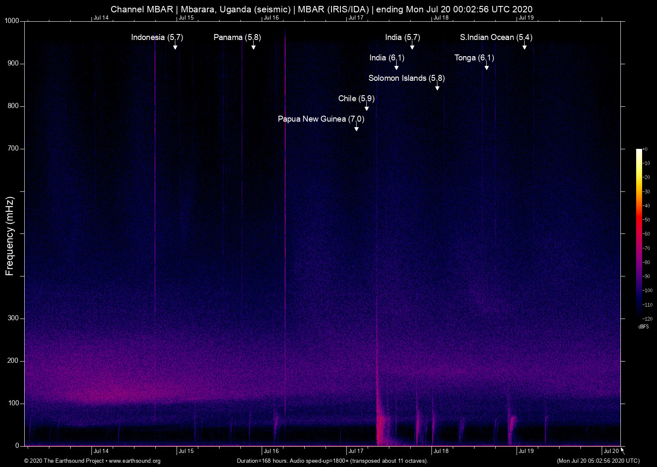Select the 200 frequency tick label

tap(13, 361)
